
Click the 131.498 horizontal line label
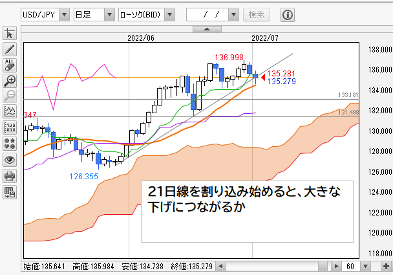click(x=348, y=112)
